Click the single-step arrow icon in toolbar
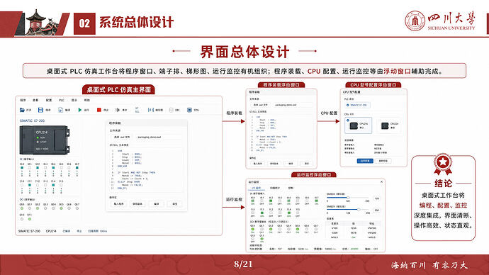The height and width of the screenshot is (275, 489). tap(118, 110)
